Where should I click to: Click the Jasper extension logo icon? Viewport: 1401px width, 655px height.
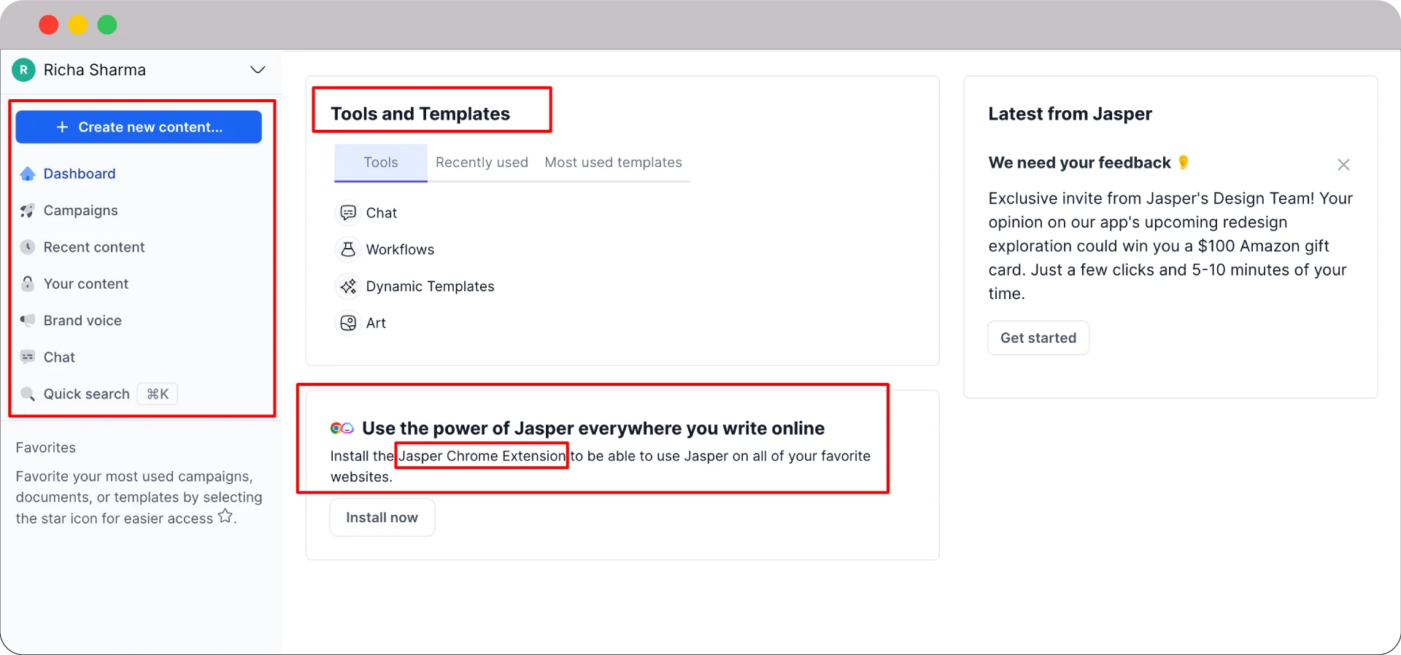tap(342, 428)
